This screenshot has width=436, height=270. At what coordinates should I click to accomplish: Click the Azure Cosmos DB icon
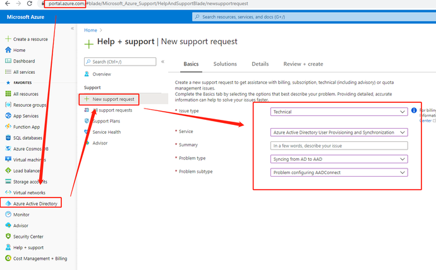coord(8,148)
